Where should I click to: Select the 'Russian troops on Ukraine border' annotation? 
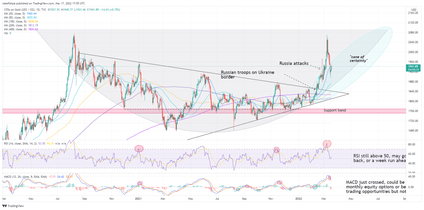246,74
